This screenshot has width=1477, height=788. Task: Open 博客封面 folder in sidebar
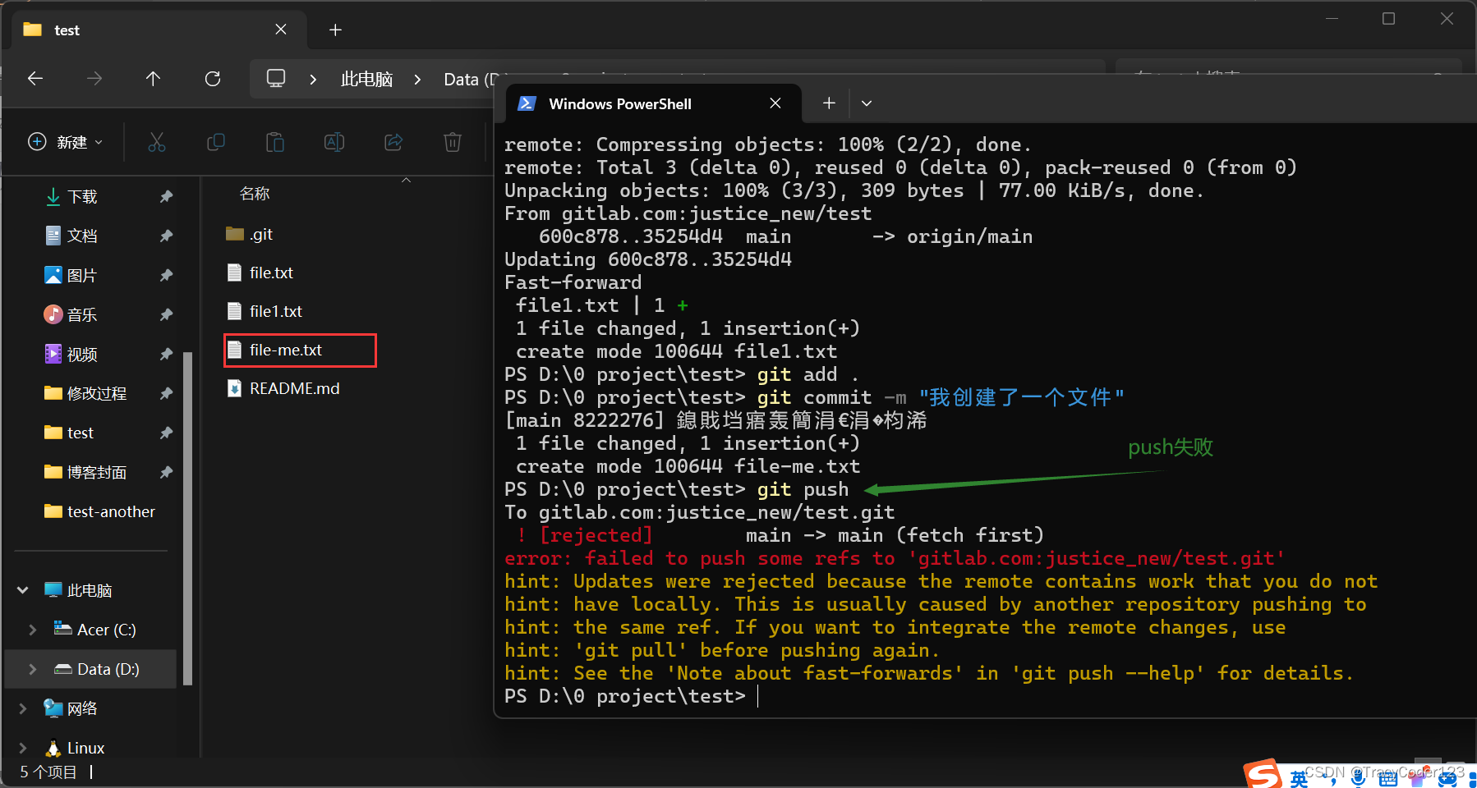[x=96, y=473]
